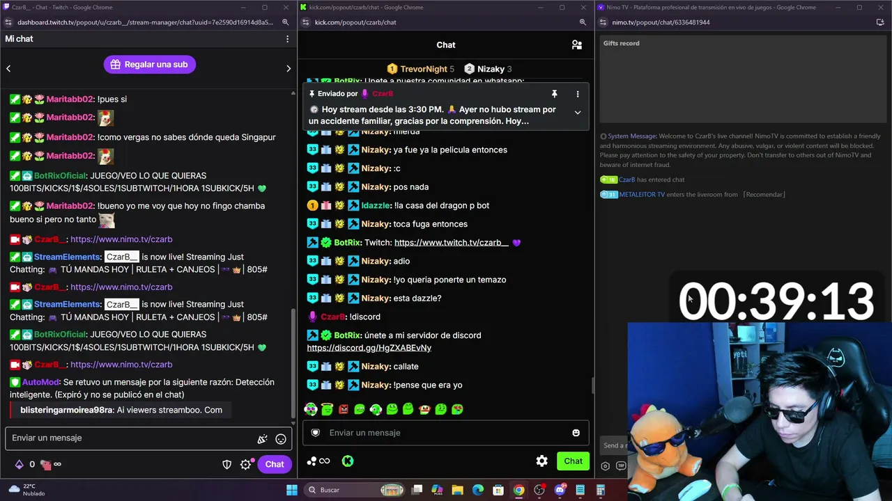892x501 pixels.
Task: Open Kick chat settings gear
Action: [541, 461]
